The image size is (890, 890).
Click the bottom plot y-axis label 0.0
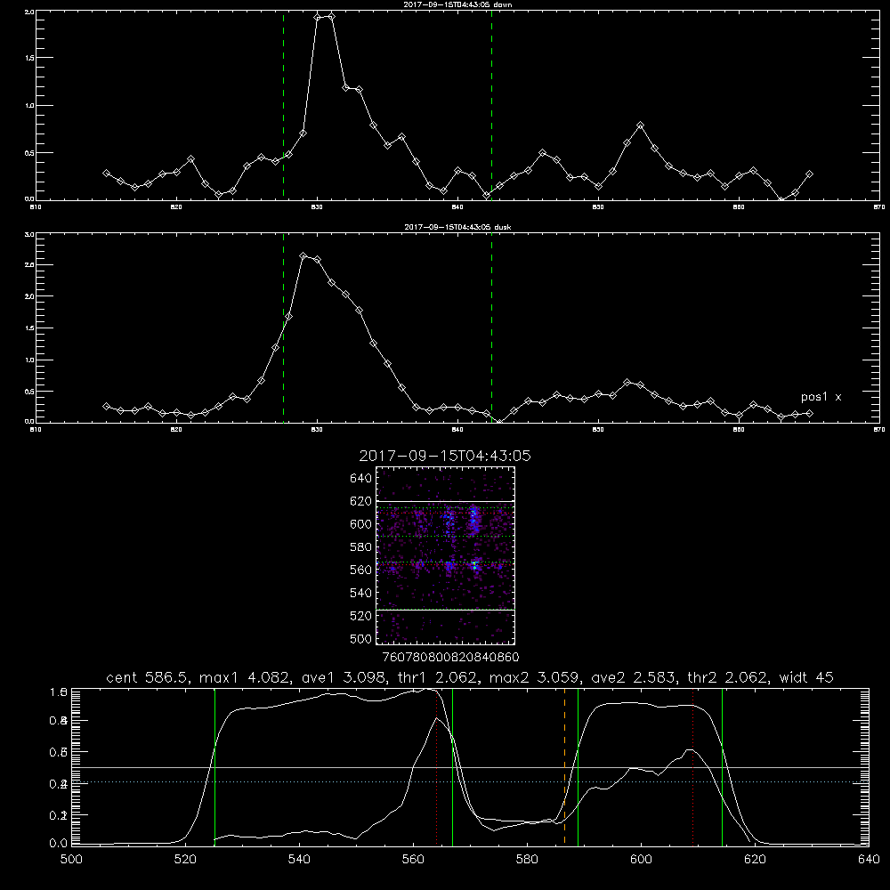[59, 844]
